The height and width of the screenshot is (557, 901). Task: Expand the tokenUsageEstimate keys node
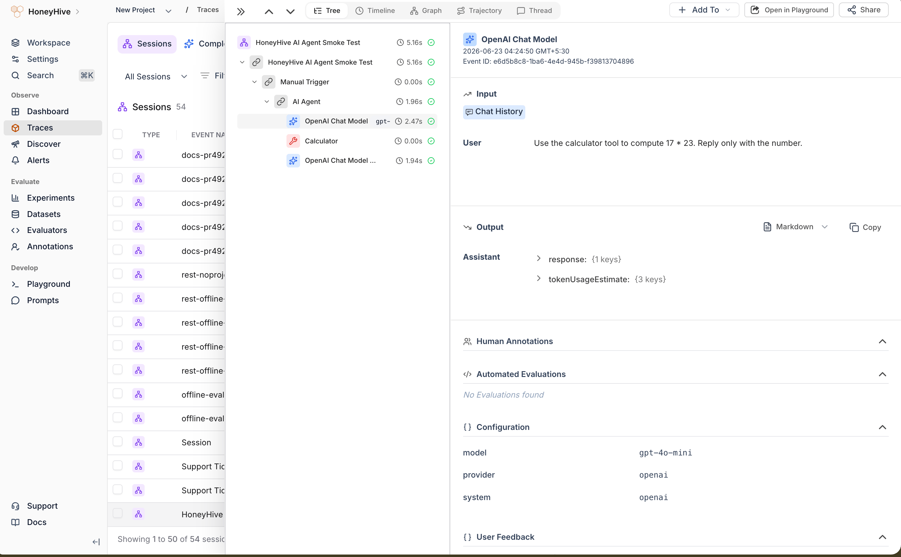539,278
